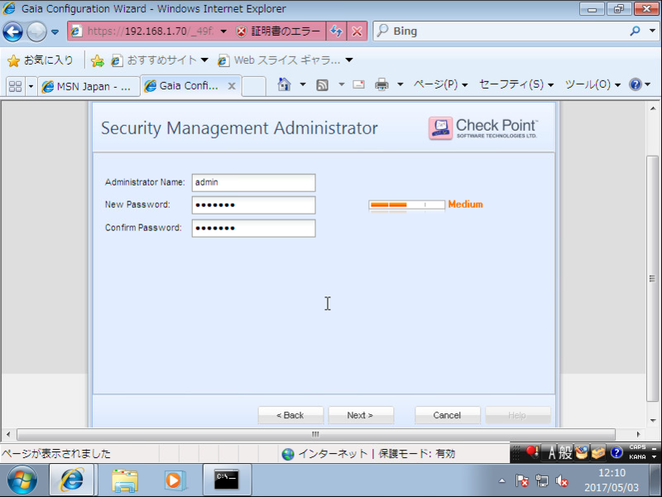Click the password strength meter bar

tap(406, 205)
